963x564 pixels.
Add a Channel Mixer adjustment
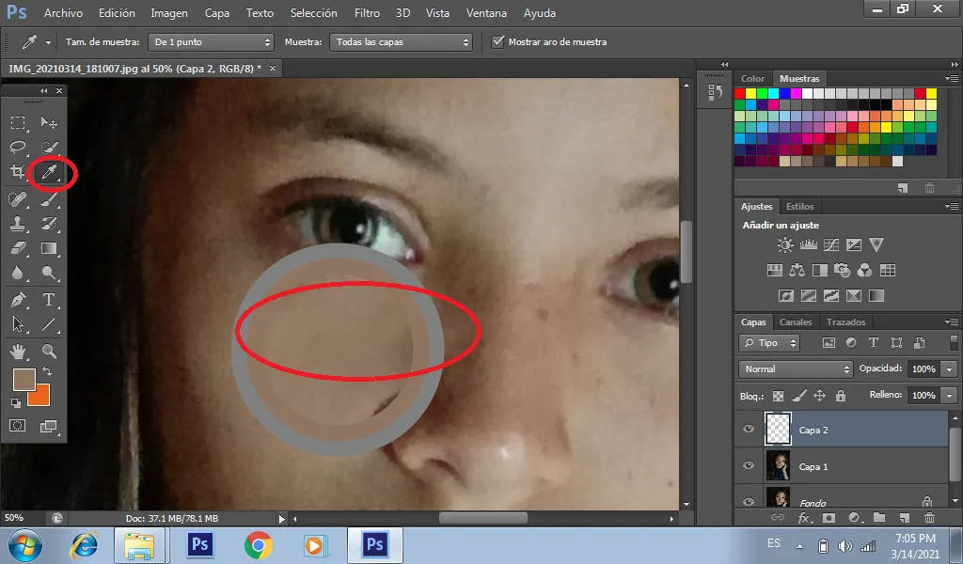pyautogui.click(x=865, y=270)
